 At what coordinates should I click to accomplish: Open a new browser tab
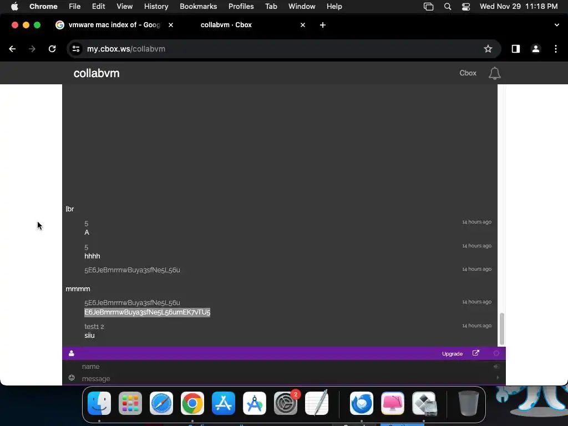click(322, 25)
